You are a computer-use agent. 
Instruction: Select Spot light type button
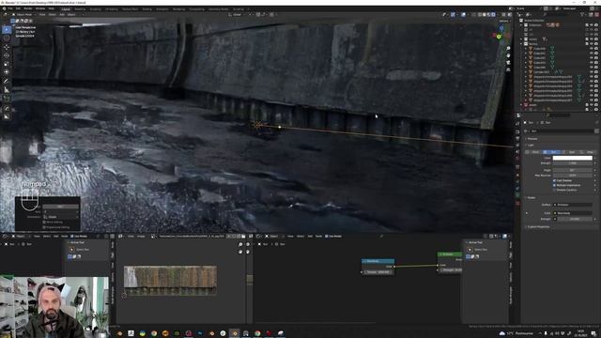point(571,152)
